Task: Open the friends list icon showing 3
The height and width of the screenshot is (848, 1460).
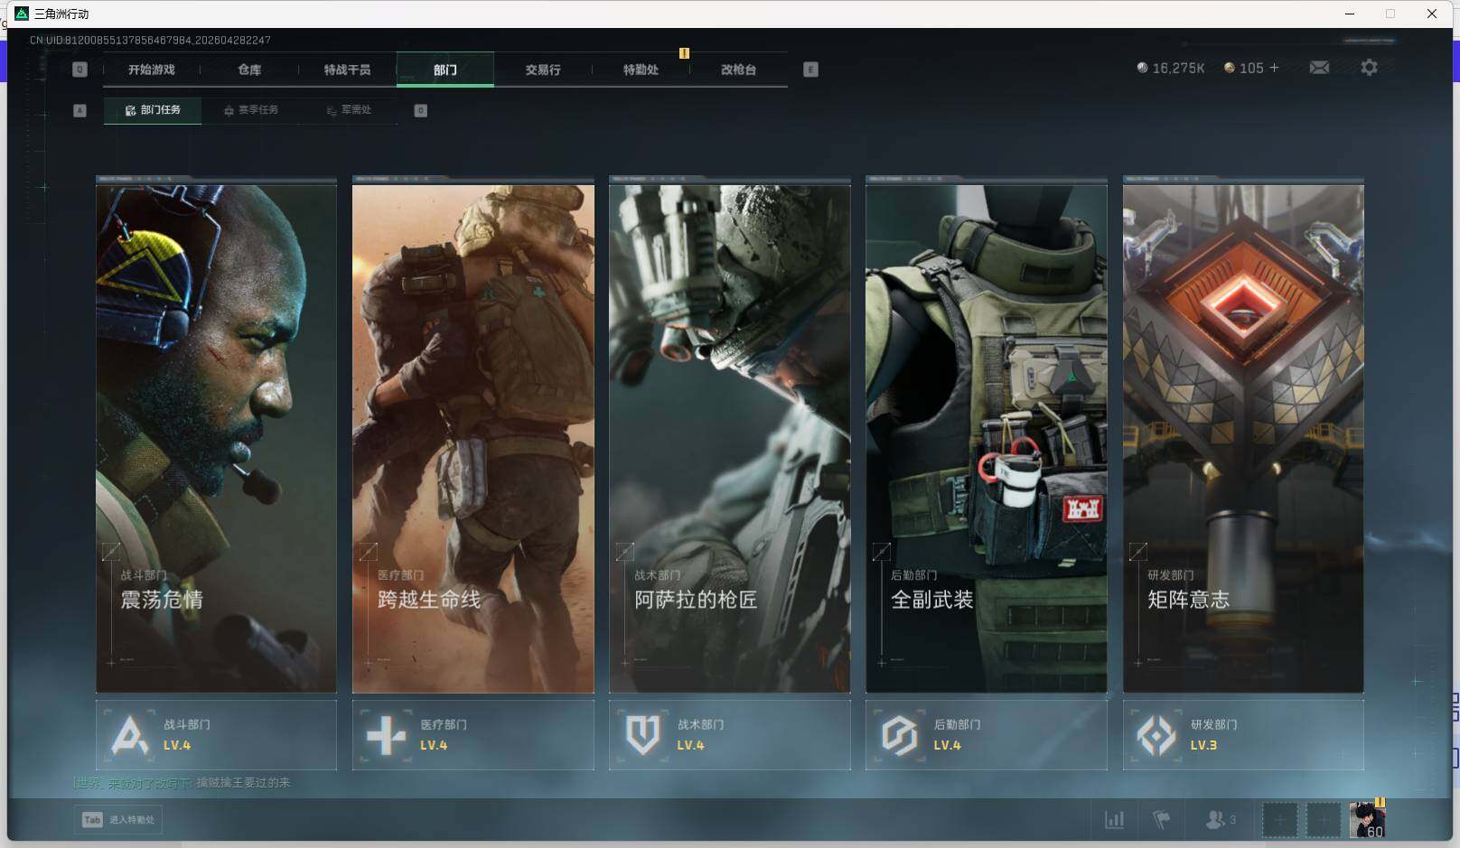Action: tap(1221, 820)
